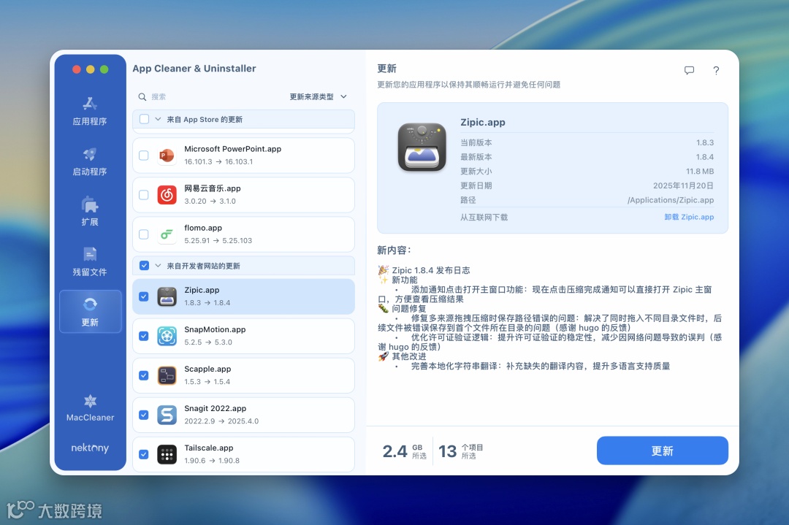Image resolution: width=789 pixels, height=525 pixels.
Task: Click the 13 个项目 selected count
Action: [460, 451]
